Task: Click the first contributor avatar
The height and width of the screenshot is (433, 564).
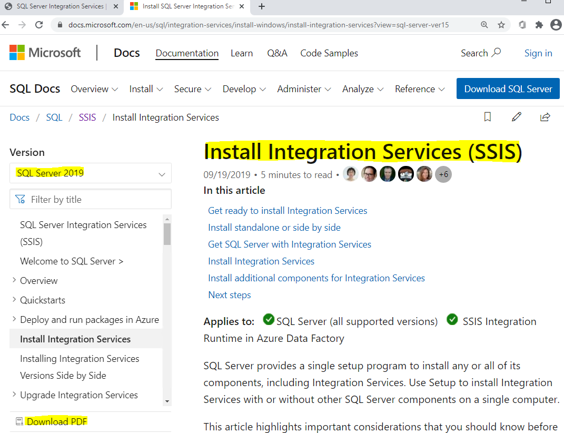Action: [x=350, y=174]
